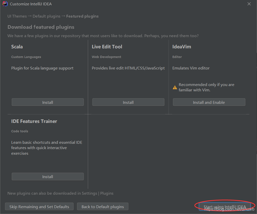
Task: Click 'We have a few plugins' intro text
Action: click(103, 36)
